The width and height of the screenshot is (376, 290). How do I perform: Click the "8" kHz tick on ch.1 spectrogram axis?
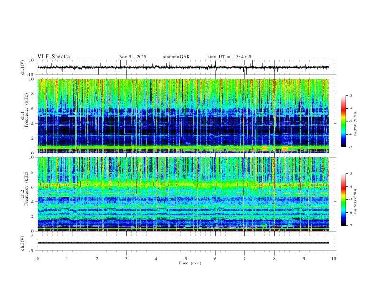tap(33, 94)
